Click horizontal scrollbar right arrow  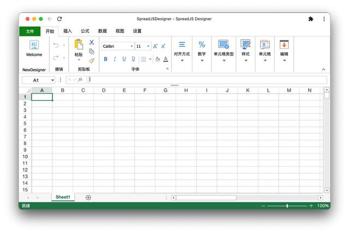[x=321, y=198]
